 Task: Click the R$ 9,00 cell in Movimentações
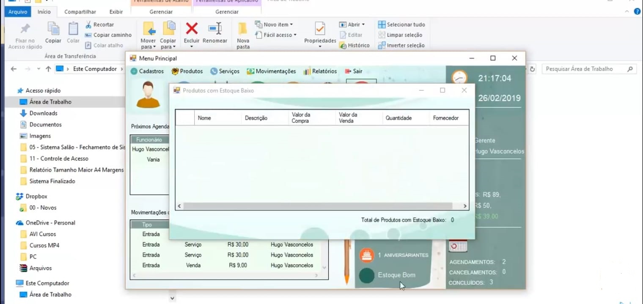click(x=239, y=265)
